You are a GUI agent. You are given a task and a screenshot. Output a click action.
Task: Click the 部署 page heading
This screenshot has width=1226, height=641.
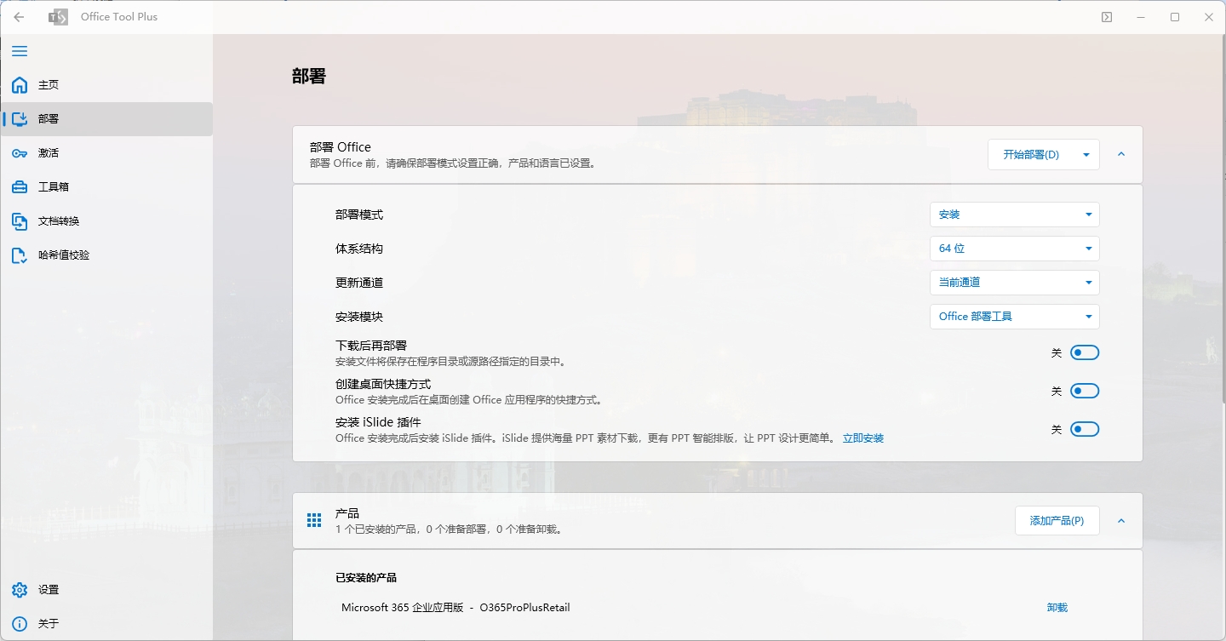click(309, 77)
